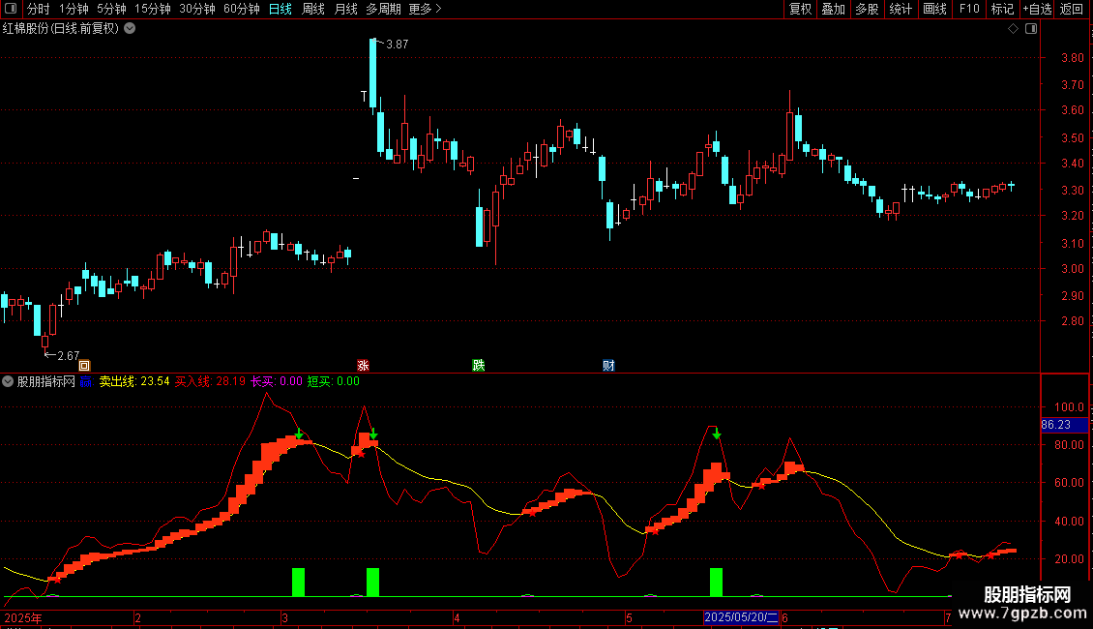Click the 卖出线: 23.54 readout
The height and width of the screenshot is (629, 1093).
133,381
